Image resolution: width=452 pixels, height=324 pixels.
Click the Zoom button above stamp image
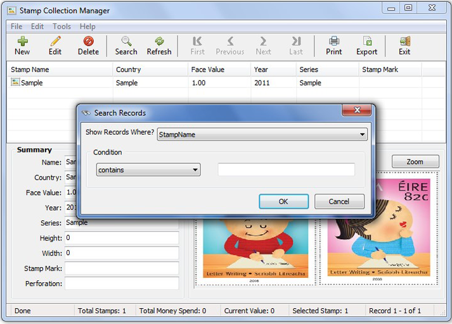(415, 162)
